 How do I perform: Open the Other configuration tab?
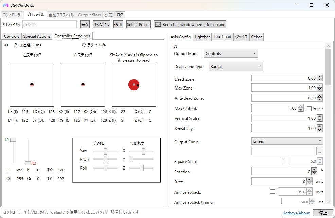257,37
